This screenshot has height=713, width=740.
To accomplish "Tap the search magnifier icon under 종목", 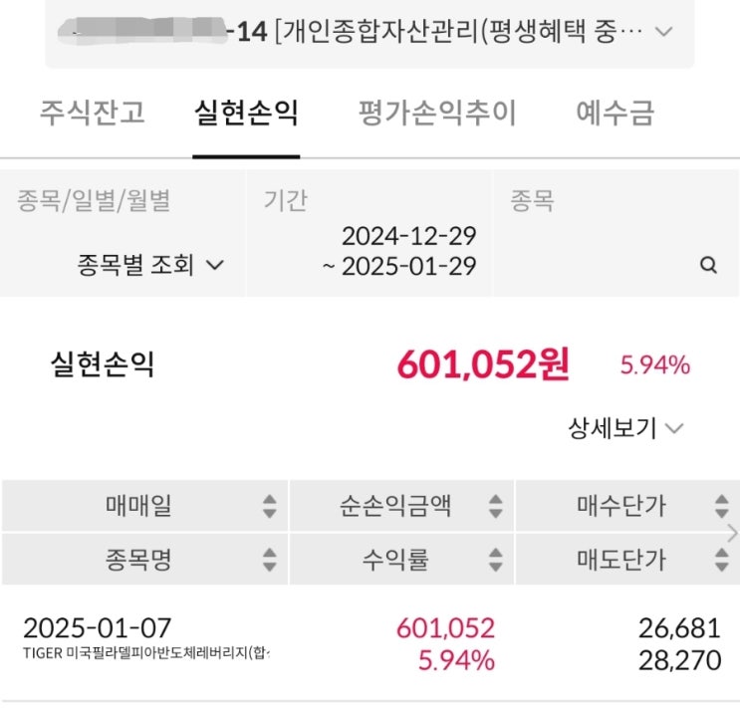I will click(708, 266).
